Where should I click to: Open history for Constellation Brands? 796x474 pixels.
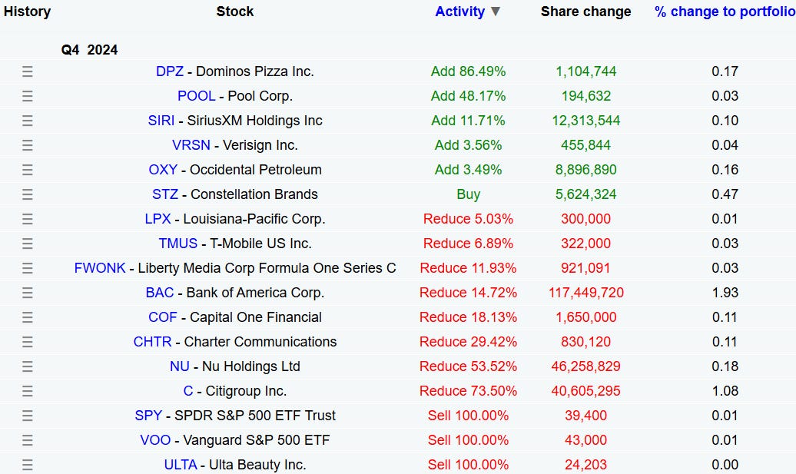click(27, 194)
